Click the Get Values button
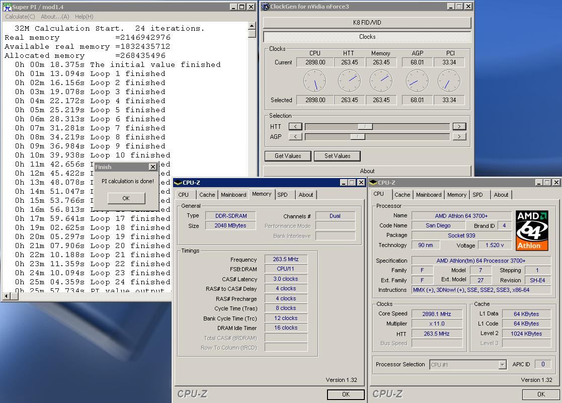Screen dimensions: 562x403 click(288, 156)
